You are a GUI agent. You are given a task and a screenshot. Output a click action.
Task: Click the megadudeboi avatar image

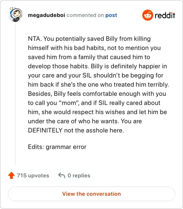coord(16,15)
